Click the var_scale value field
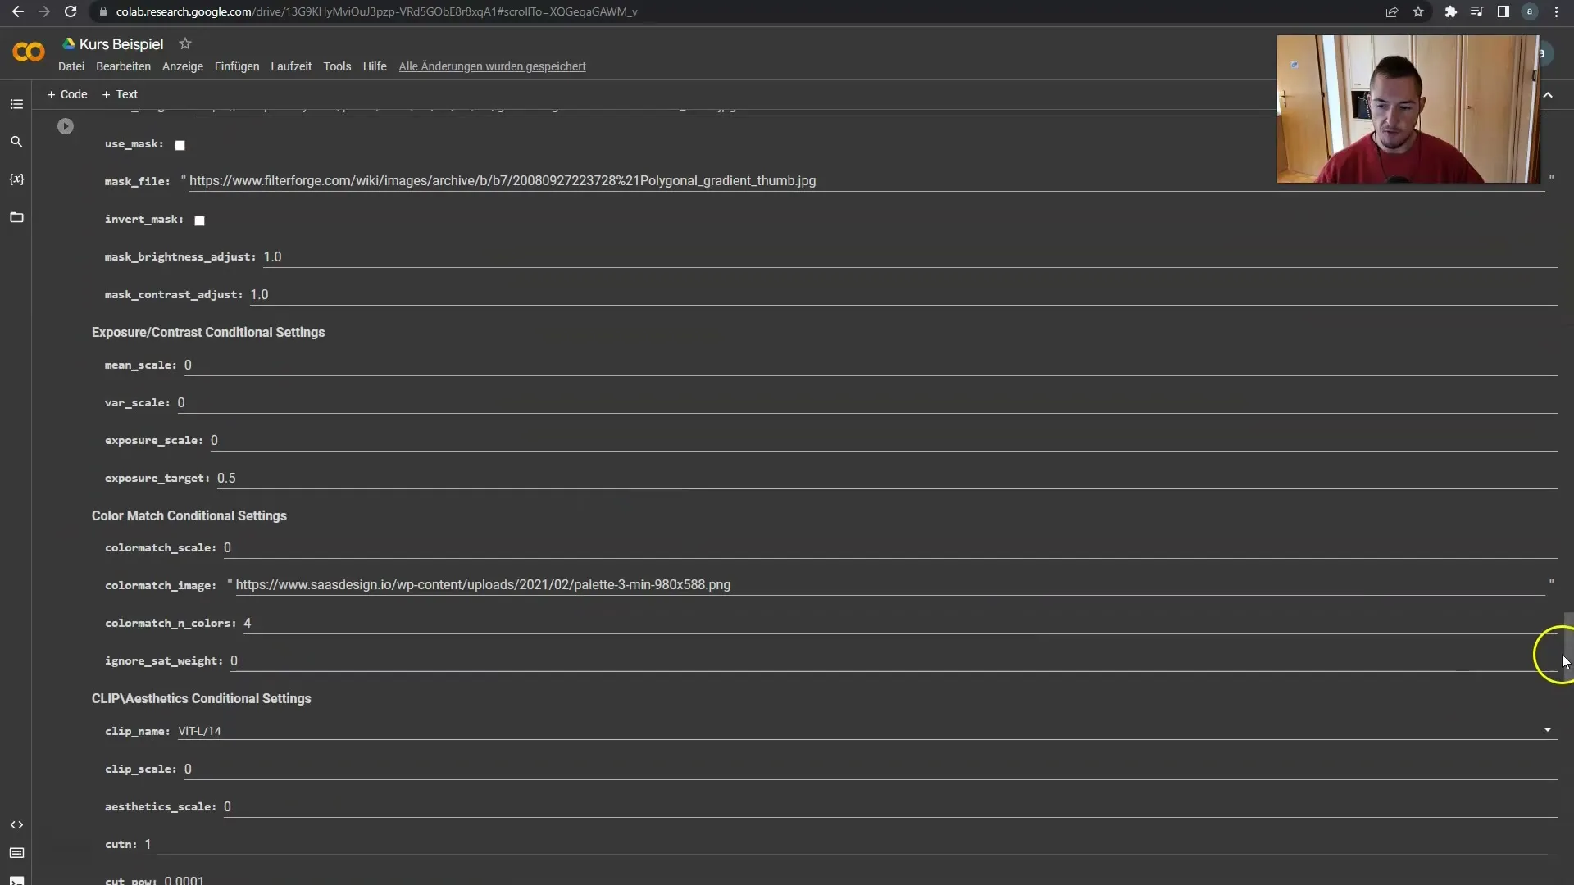Viewport: 1574px width, 885px height. [x=867, y=402]
